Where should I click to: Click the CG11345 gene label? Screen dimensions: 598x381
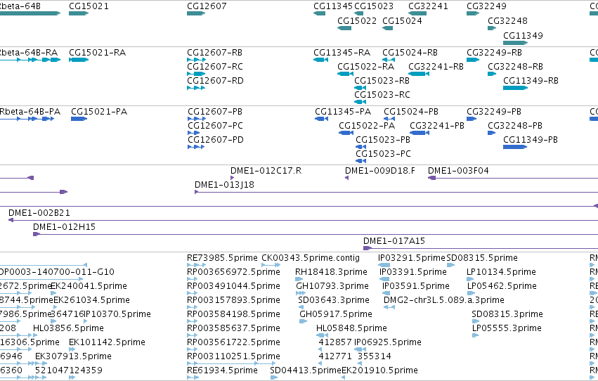(x=333, y=6)
